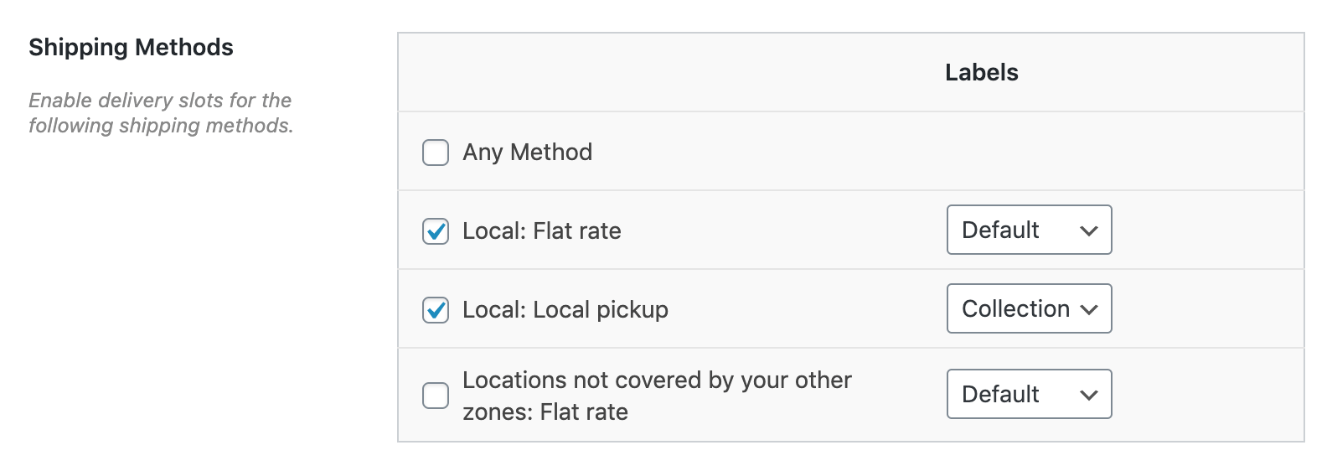The image size is (1332, 471).
Task: Open the Collection dropdown for Local pickup
Action: pyautogui.click(x=1029, y=309)
